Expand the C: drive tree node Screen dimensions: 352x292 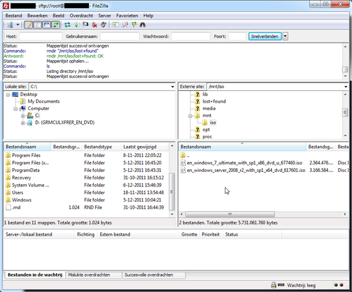(23, 116)
